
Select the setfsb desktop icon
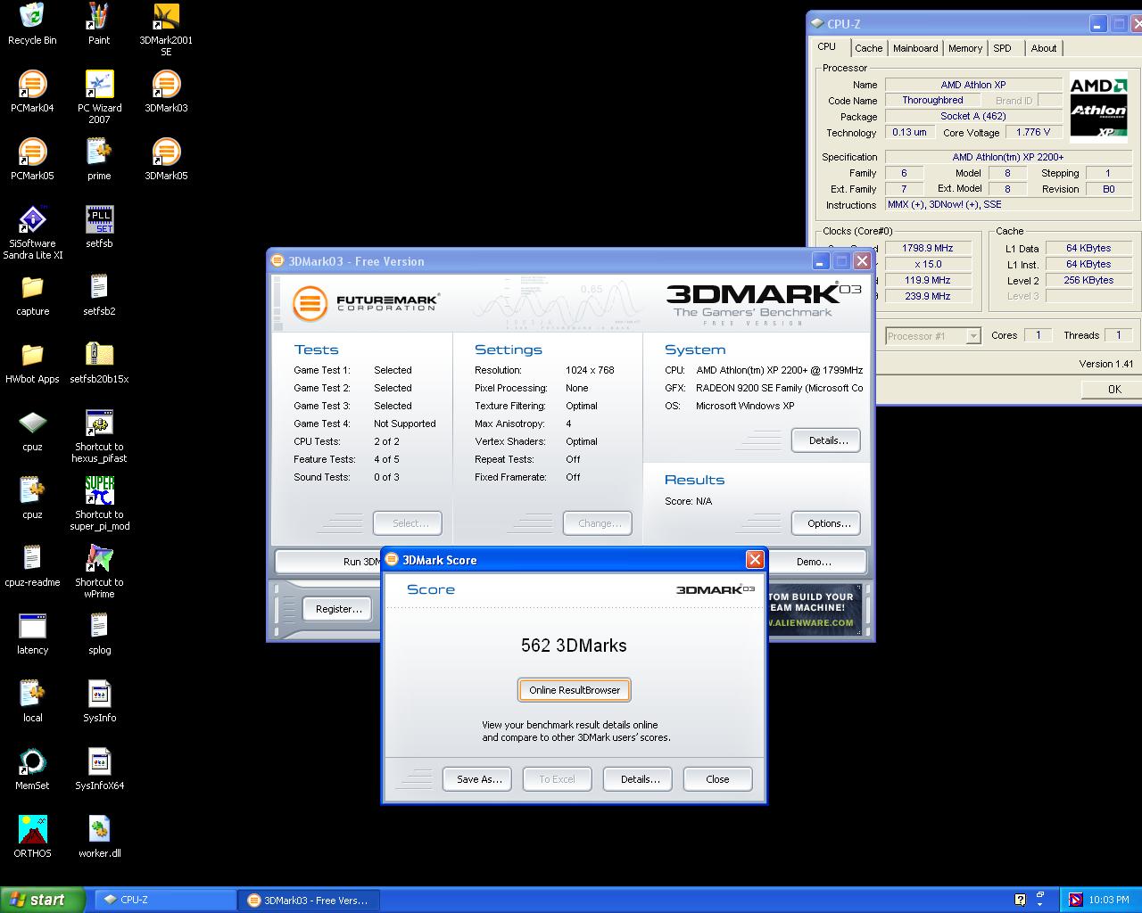click(99, 227)
